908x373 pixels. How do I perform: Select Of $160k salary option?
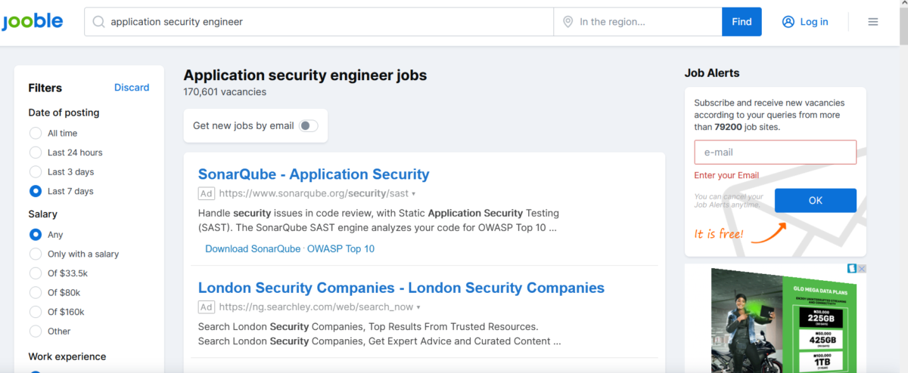point(36,312)
